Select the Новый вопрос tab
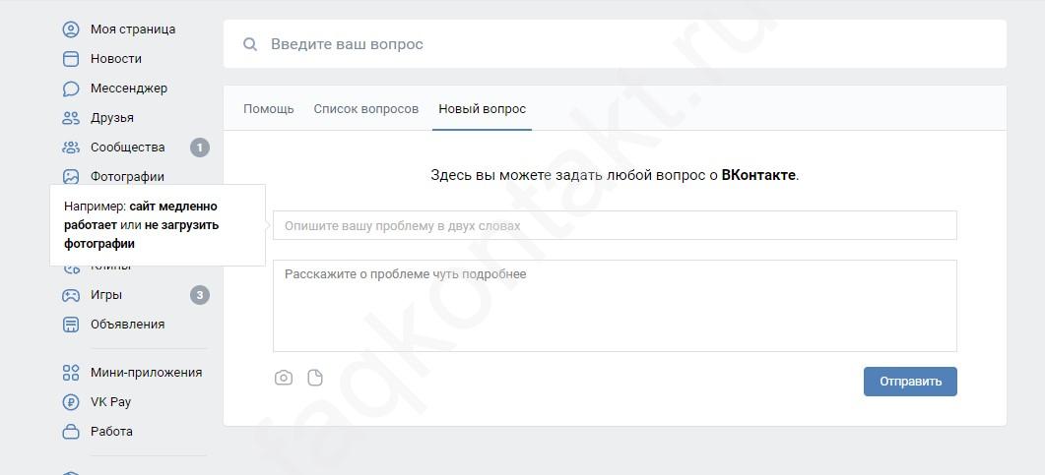Viewport: 1045px width, 475px height. tap(482, 109)
